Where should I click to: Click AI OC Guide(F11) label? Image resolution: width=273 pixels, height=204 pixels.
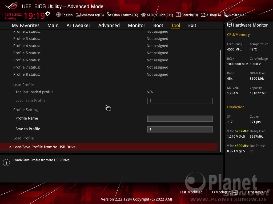[160, 15]
